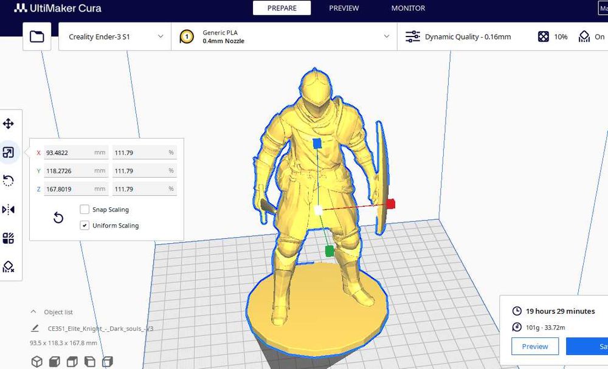Switch to 3D view cube icon
The image size is (608, 369).
pyautogui.click(x=37, y=361)
